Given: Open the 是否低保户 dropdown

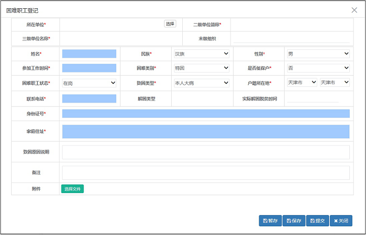Looking at the screenshot, I should [x=318, y=68].
